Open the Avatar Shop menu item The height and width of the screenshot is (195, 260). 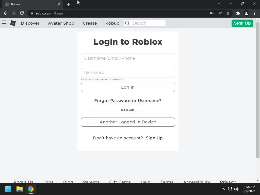coord(61,23)
